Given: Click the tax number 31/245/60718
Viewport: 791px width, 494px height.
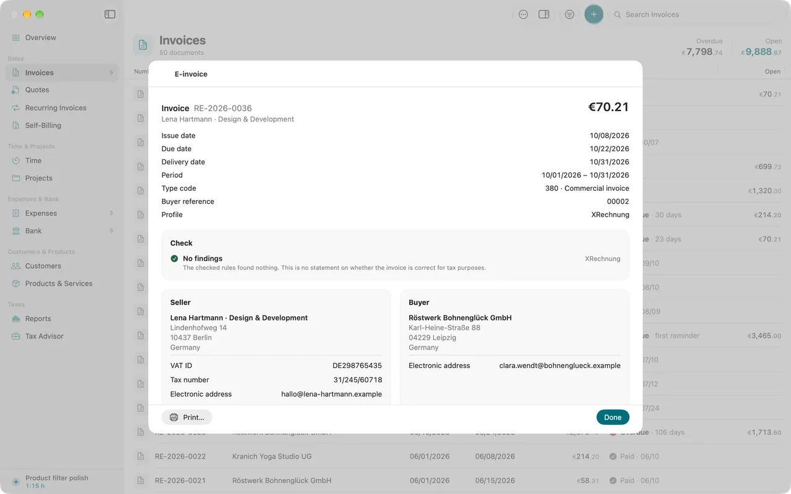Looking at the screenshot, I should 358,380.
